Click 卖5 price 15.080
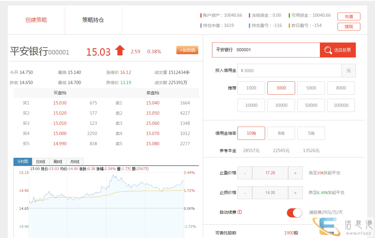 (153, 144)
